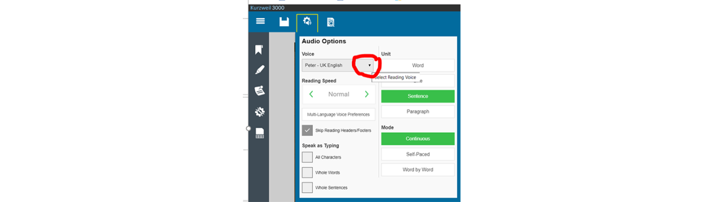Click the Audio Options panel heading
The height and width of the screenshot is (202, 704).
pyautogui.click(x=324, y=41)
